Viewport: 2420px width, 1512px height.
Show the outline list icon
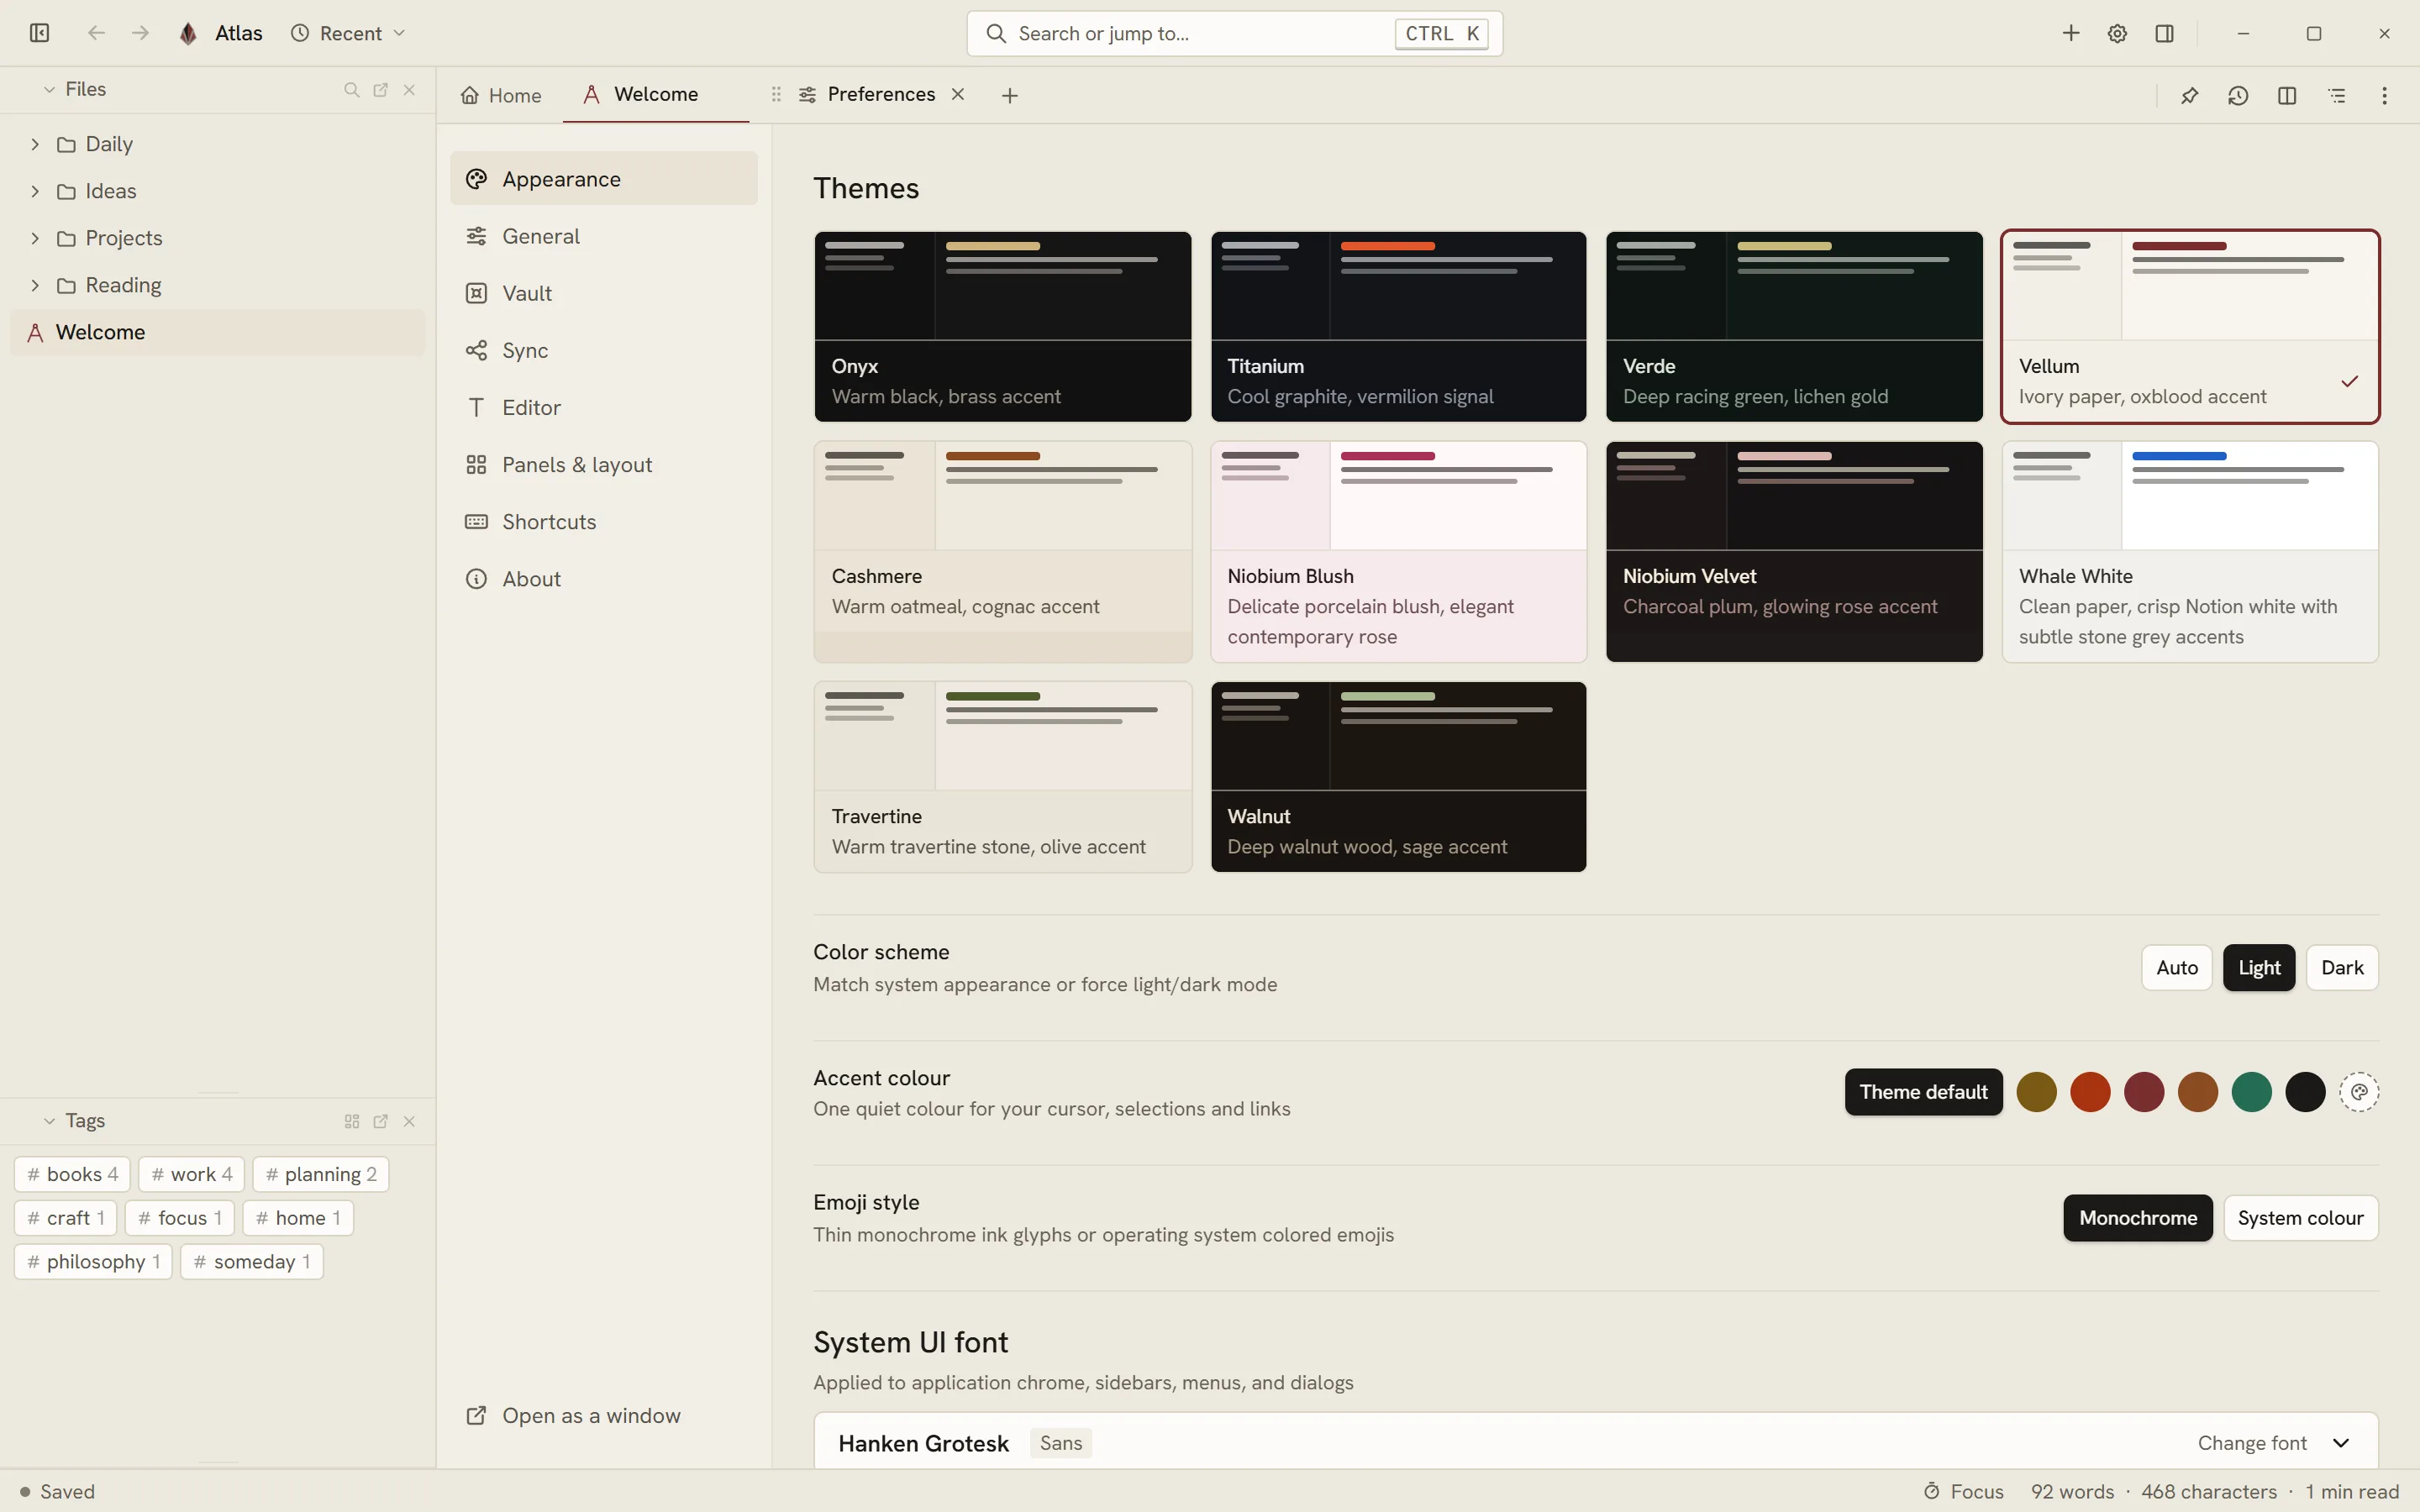(x=2337, y=95)
